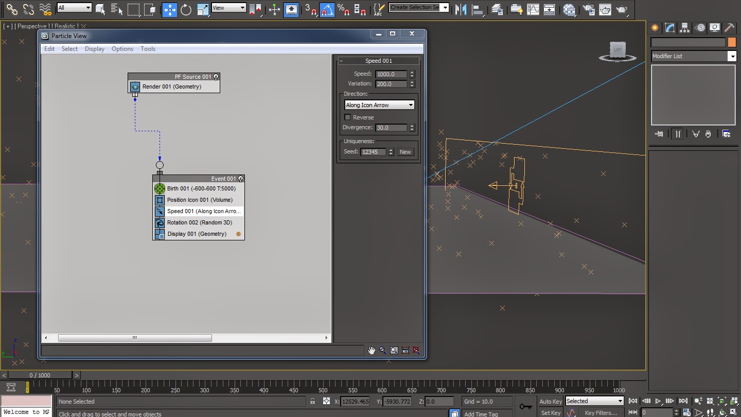Open the Utilities hammer panel tab
Image resolution: width=741 pixels, height=417 pixels.
pyautogui.click(x=729, y=28)
